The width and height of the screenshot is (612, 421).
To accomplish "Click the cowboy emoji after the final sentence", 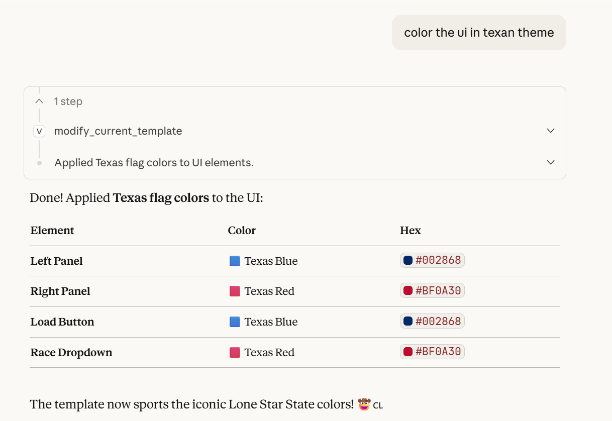I will 364,404.
